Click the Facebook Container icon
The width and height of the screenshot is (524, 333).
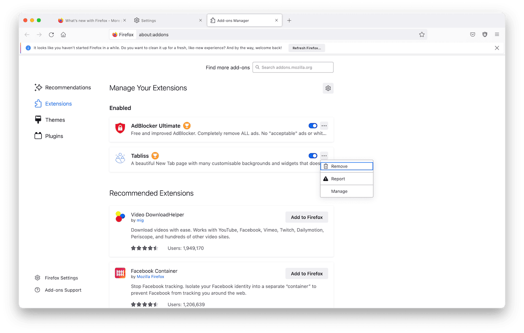[x=120, y=273]
